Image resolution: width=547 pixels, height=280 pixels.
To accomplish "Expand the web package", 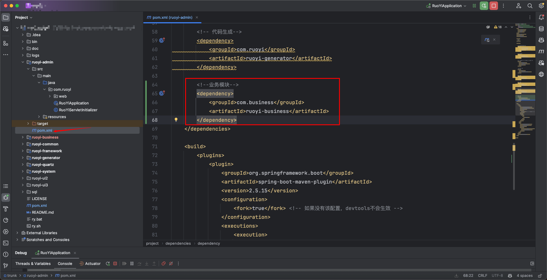I will coord(50,96).
